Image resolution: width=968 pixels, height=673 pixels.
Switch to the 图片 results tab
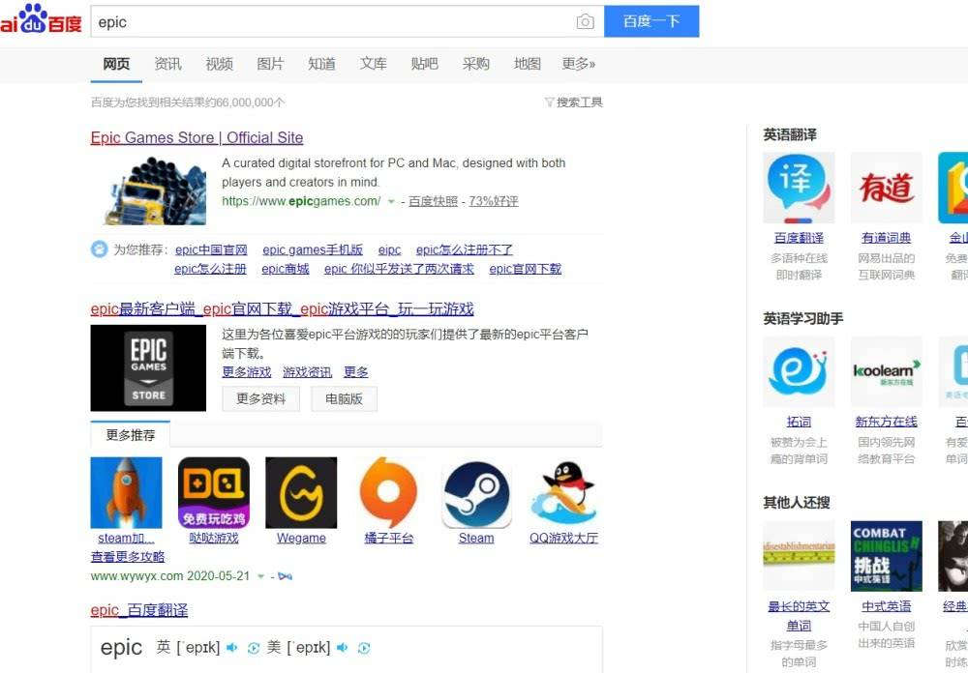[270, 64]
